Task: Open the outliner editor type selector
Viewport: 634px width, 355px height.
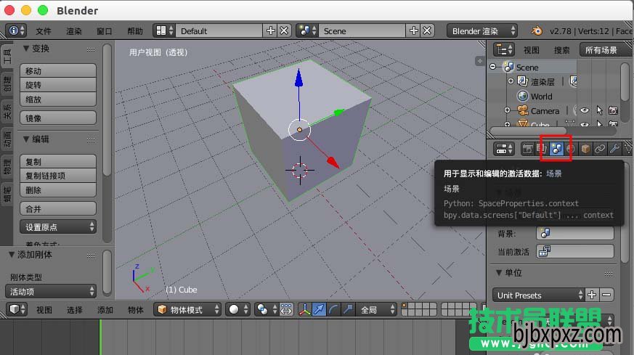Action: [x=504, y=50]
